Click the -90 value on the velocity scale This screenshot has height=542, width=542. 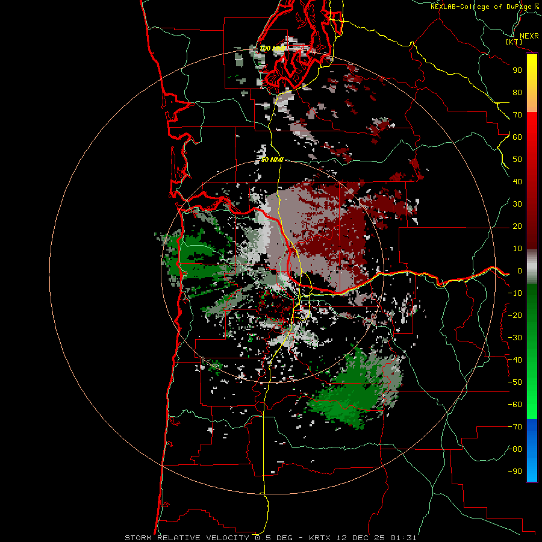coord(515,472)
